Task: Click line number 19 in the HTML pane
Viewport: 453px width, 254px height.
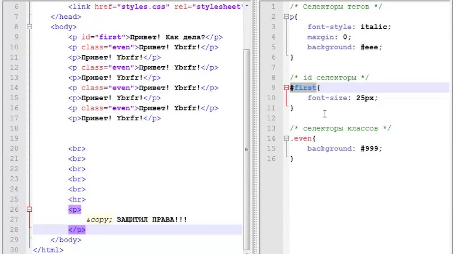Action: [x=14, y=138]
